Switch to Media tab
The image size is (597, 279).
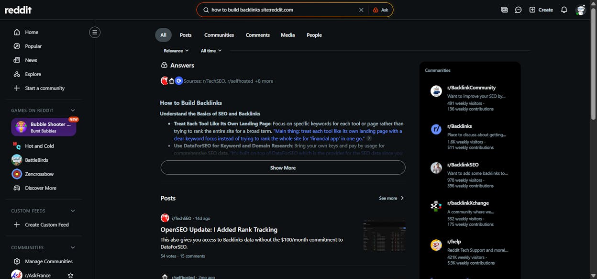287,35
